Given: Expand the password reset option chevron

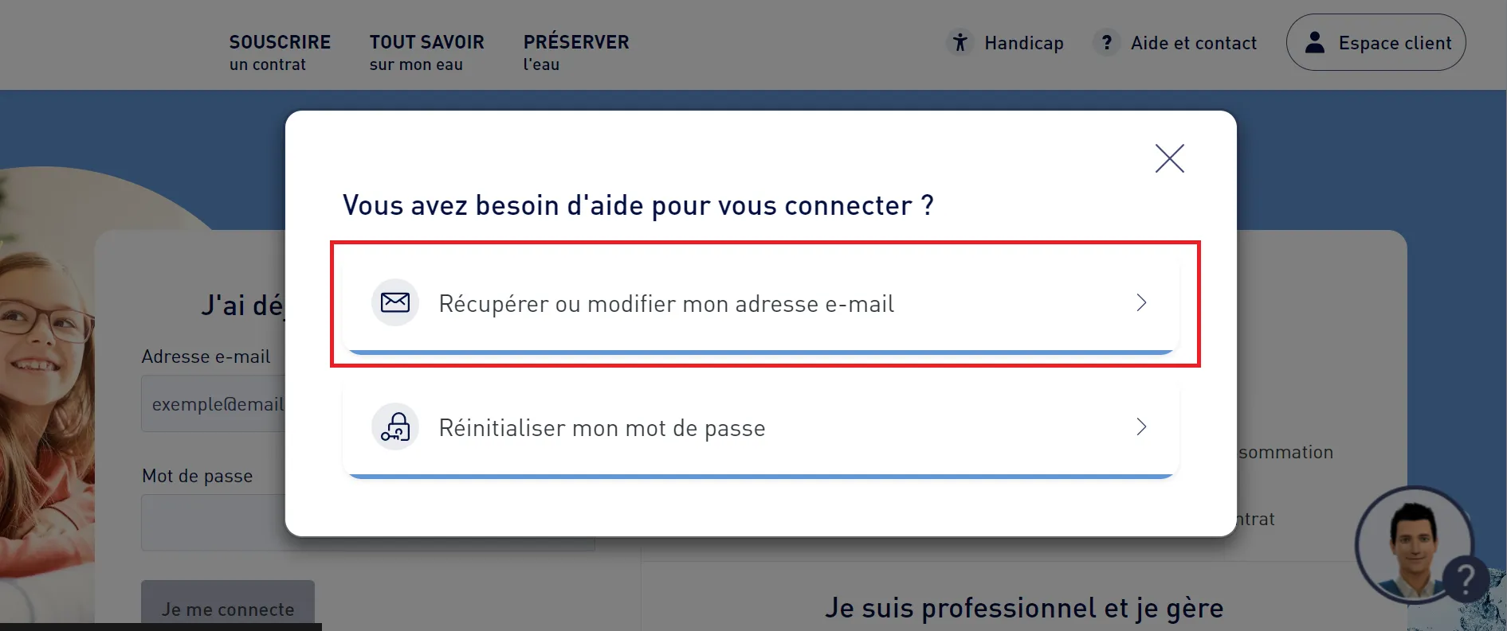Looking at the screenshot, I should coord(1141,427).
